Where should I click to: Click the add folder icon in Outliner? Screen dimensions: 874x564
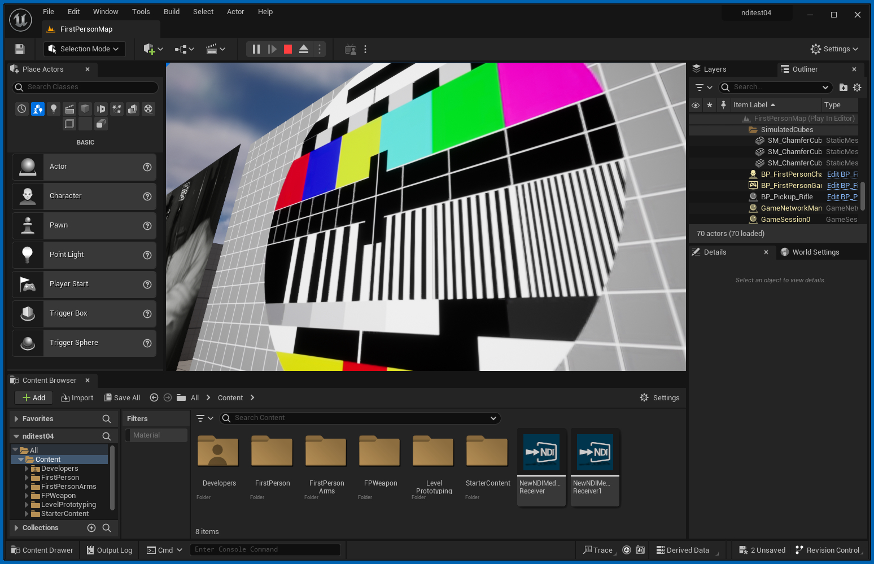coord(843,88)
